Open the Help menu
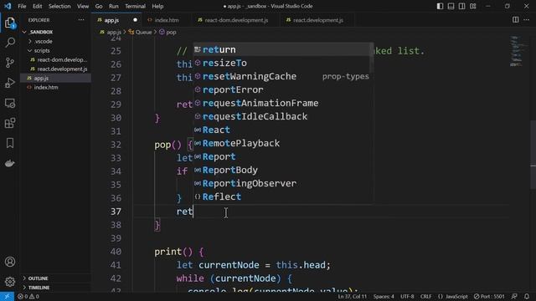 point(157,6)
